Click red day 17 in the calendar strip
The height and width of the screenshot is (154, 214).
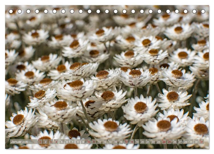pos(126,142)
